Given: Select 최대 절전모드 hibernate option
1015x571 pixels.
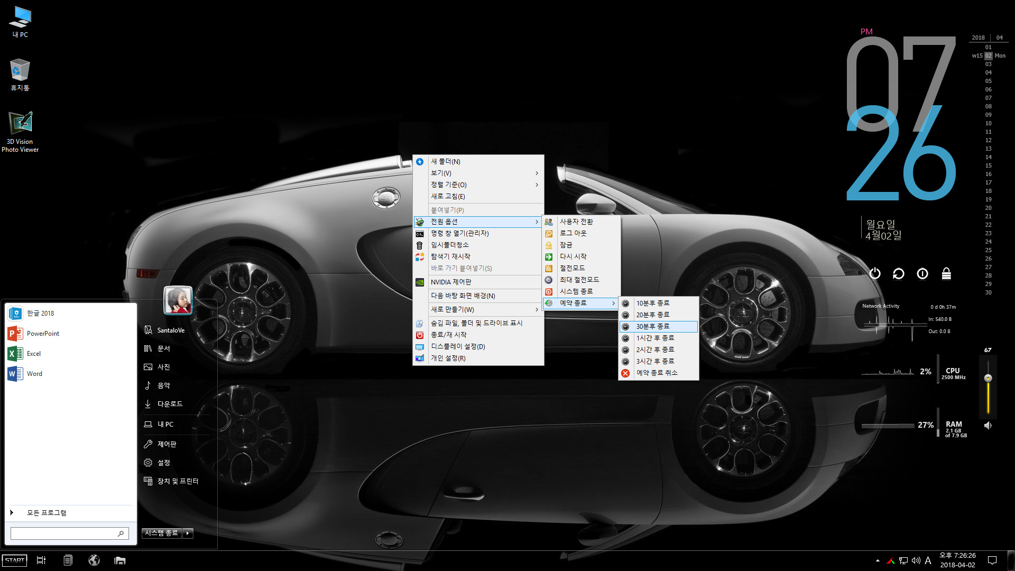Looking at the screenshot, I should pos(582,280).
